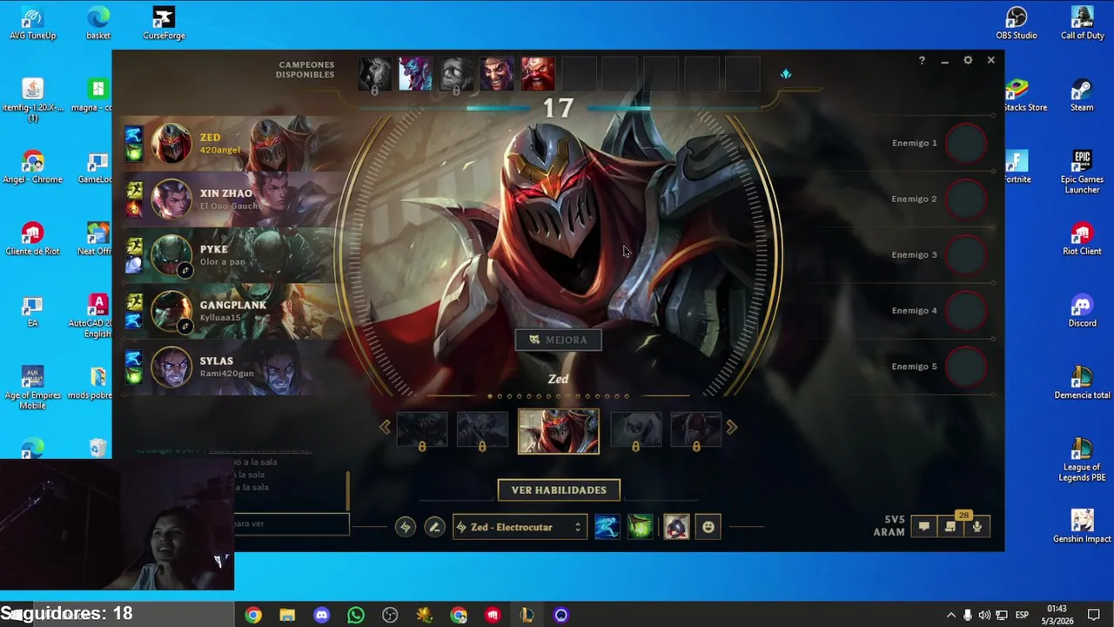The image size is (1114, 627).
Task: Request swap with Gangplank via swap icon
Action: 185,327
